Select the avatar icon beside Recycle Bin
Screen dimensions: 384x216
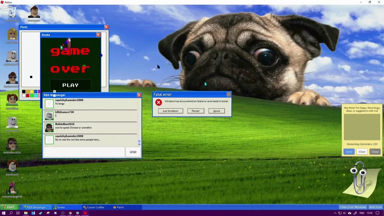tap(34, 13)
